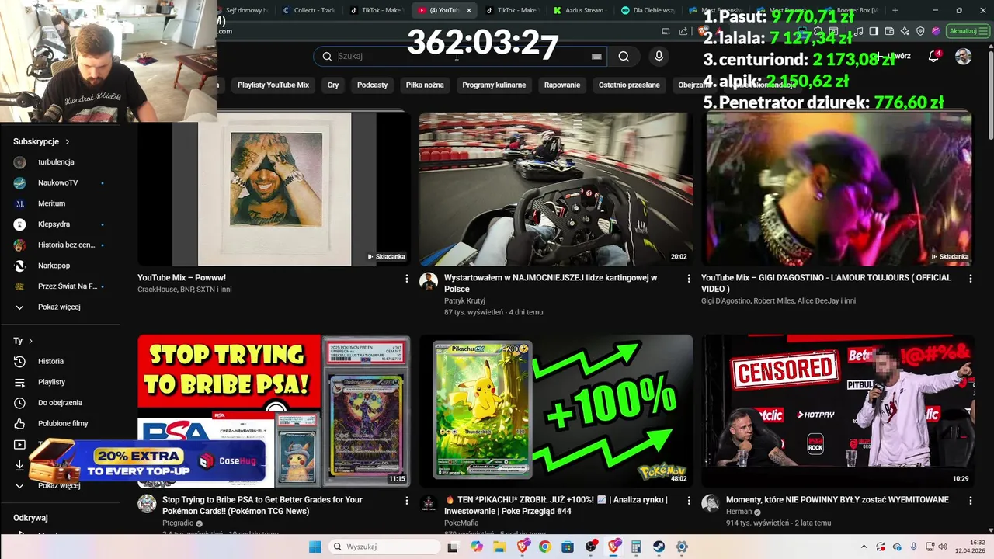The height and width of the screenshot is (559, 994).
Task: Expand the Ty section with Pokaż więcej
Action: coord(60,485)
